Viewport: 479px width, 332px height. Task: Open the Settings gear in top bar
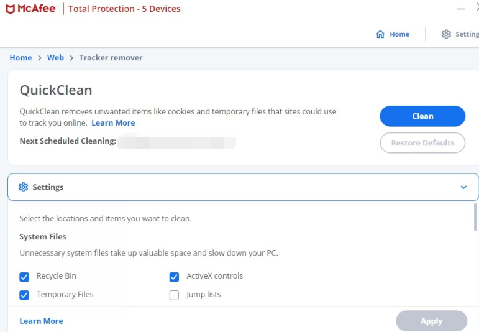[446, 34]
